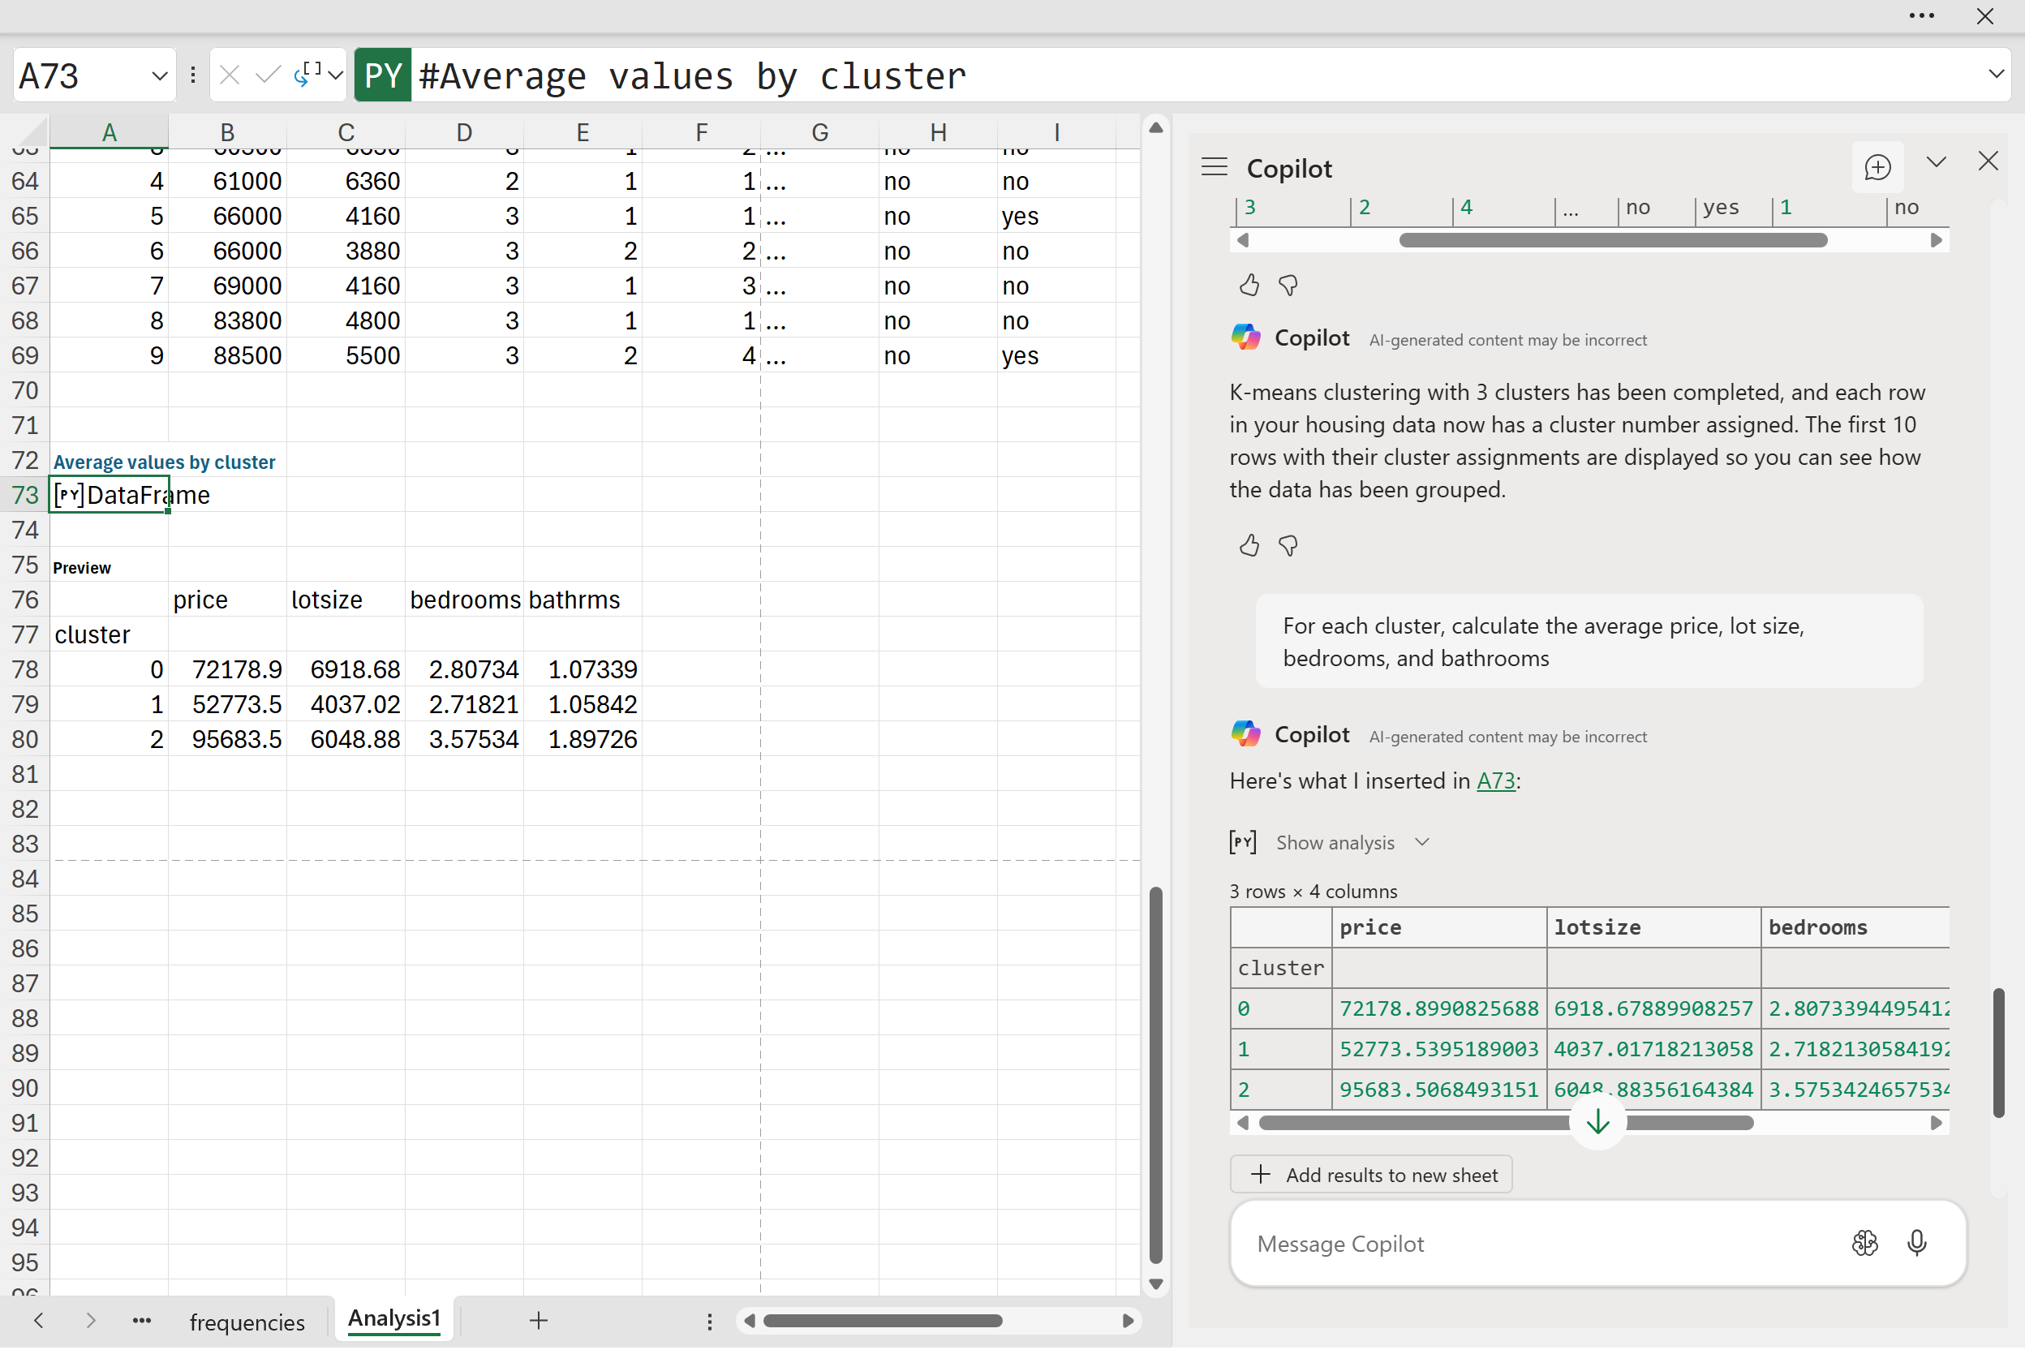
Task: Thumbs up the K-means clustering response
Action: (1249, 545)
